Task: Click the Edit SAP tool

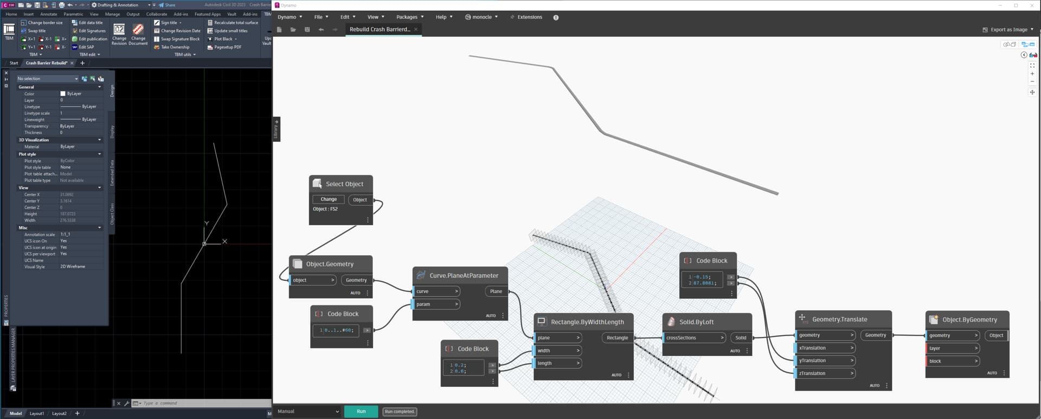Action: click(x=83, y=47)
